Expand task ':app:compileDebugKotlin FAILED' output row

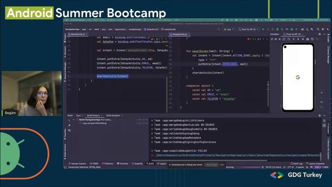coord(152,151)
